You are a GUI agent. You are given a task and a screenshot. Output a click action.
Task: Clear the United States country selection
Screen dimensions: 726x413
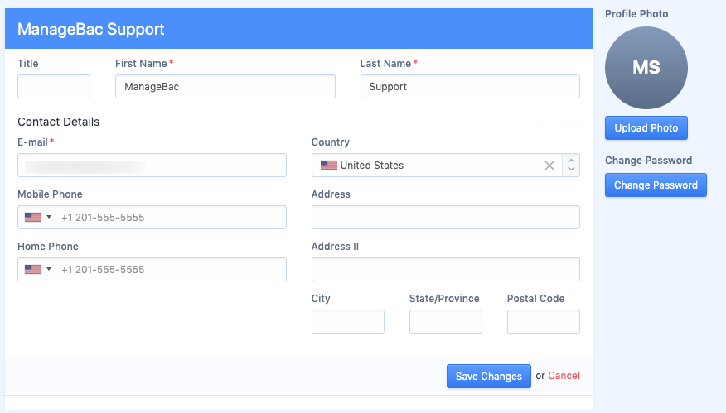[549, 166]
